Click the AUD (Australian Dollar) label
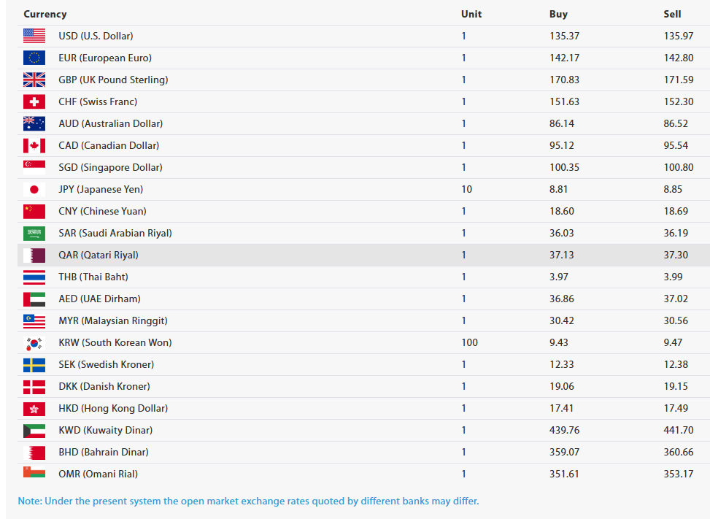 click(x=110, y=123)
